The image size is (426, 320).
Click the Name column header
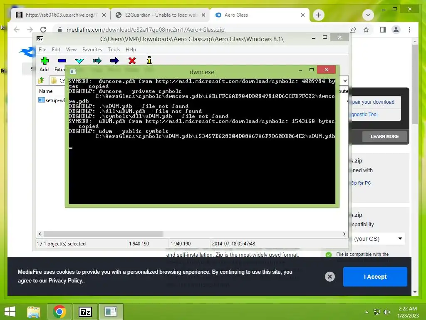[x=46, y=91]
